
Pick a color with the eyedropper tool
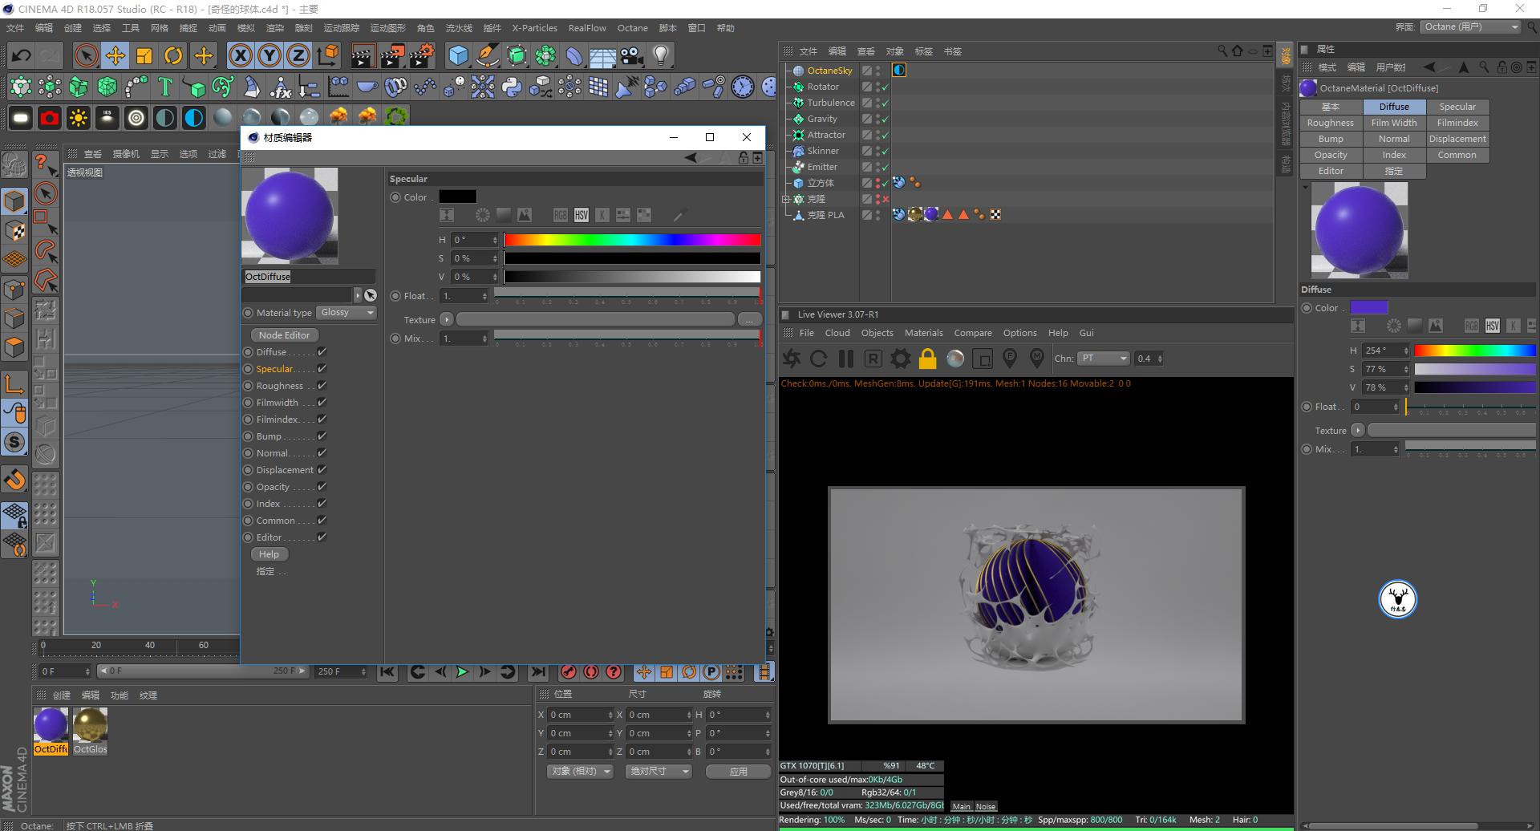pos(680,215)
